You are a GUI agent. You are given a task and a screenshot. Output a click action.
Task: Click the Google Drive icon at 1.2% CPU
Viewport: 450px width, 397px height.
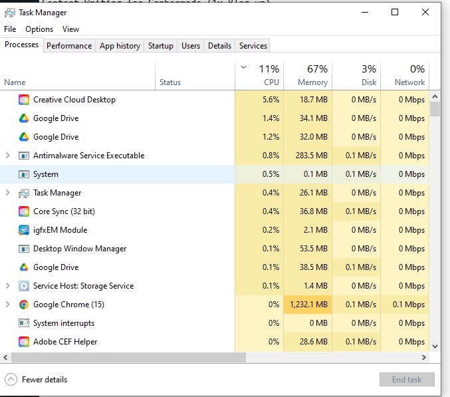24,137
